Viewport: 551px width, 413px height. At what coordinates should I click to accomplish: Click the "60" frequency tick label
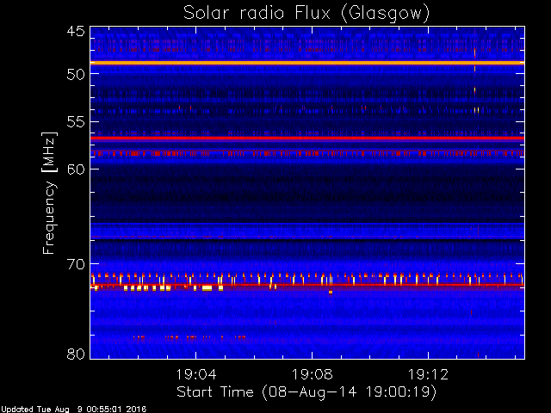[x=76, y=170]
